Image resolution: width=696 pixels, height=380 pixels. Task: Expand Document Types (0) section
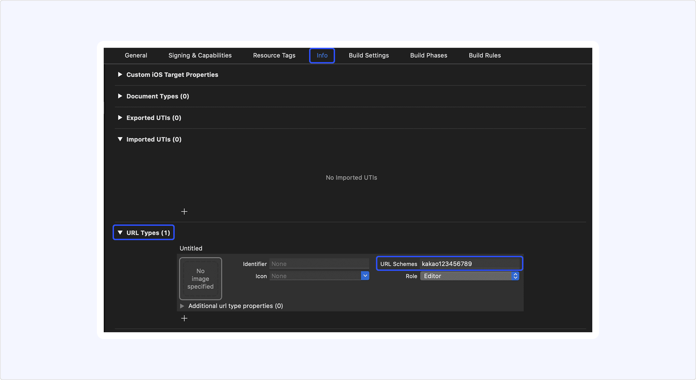point(120,96)
